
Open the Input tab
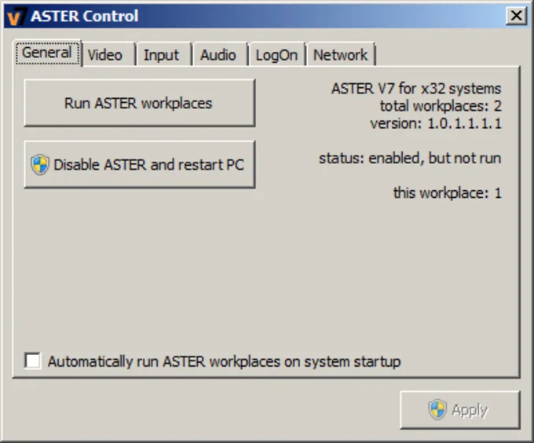pyautogui.click(x=164, y=55)
